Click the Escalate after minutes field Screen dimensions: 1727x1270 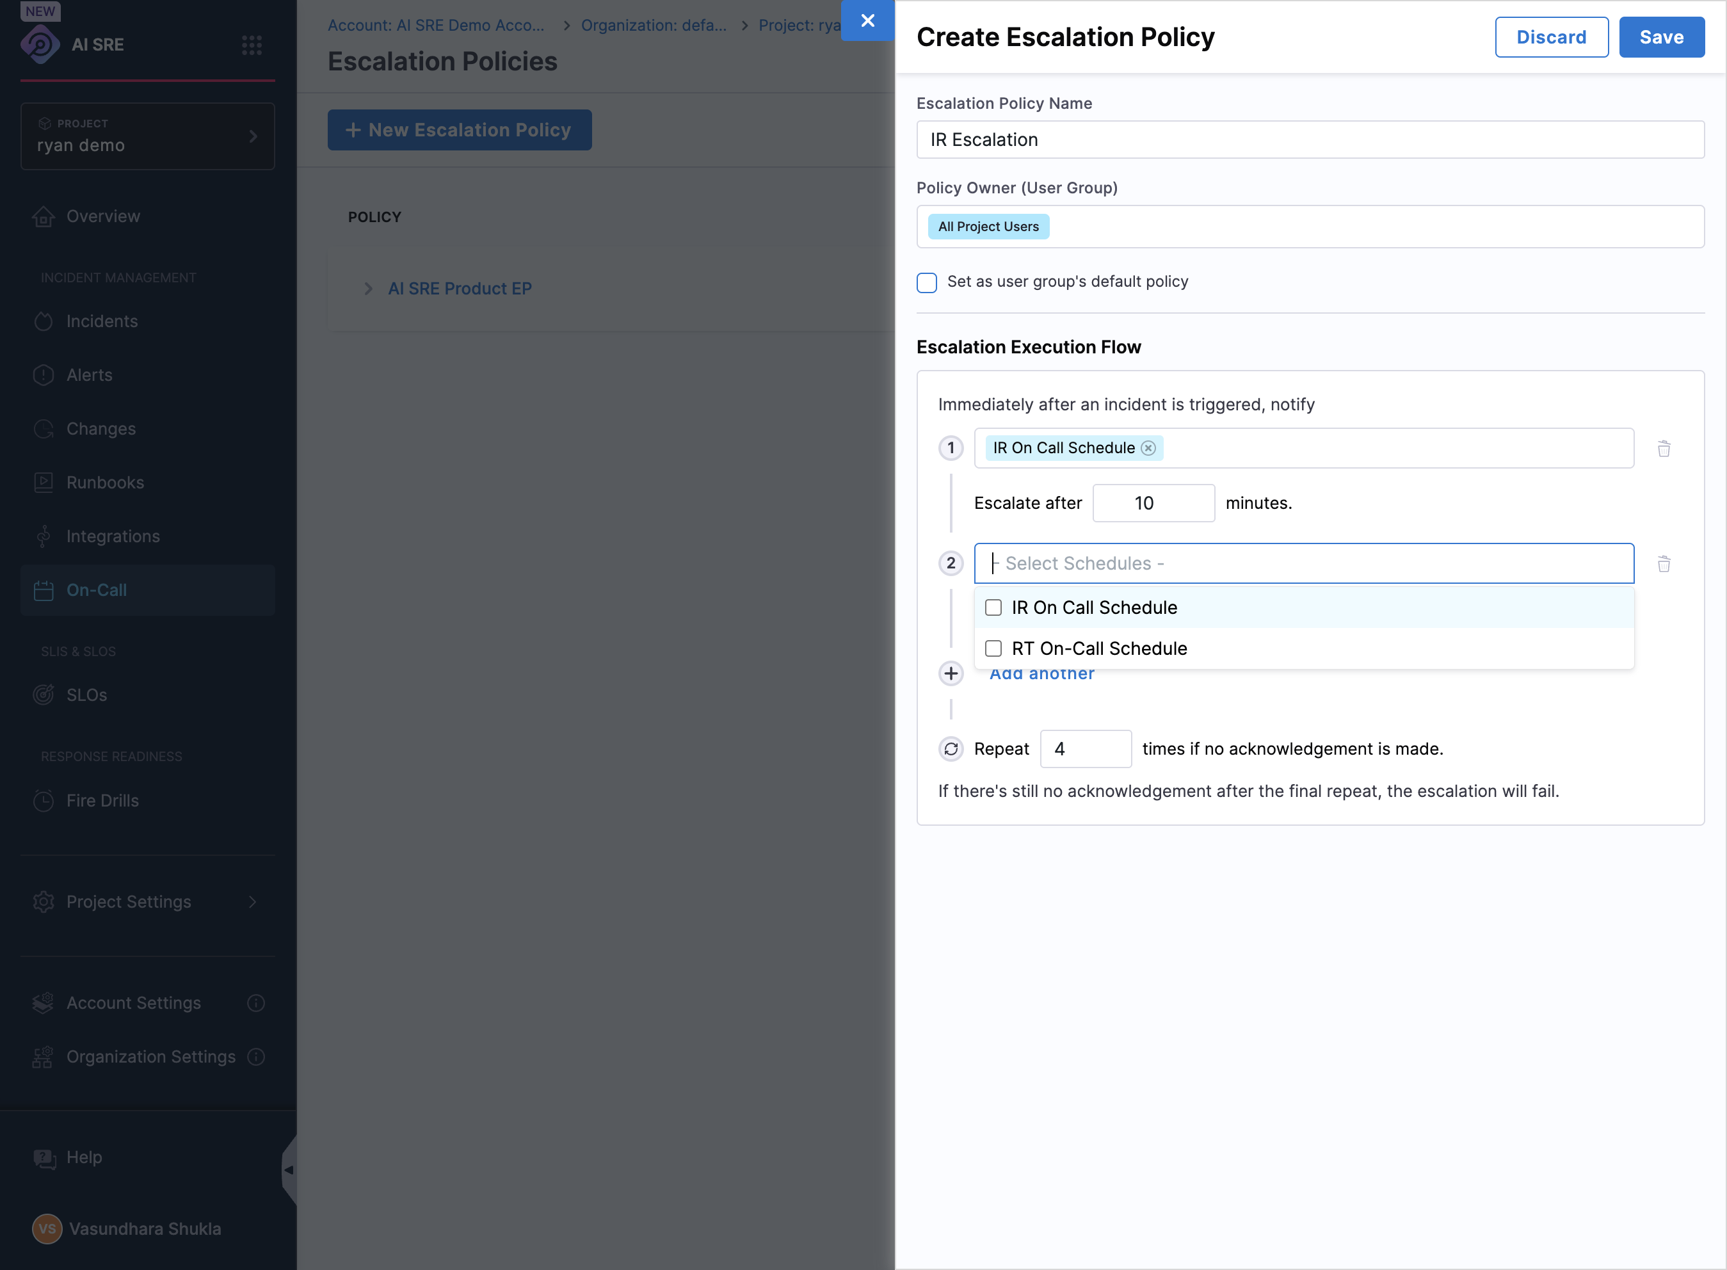tap(1153, 502)
